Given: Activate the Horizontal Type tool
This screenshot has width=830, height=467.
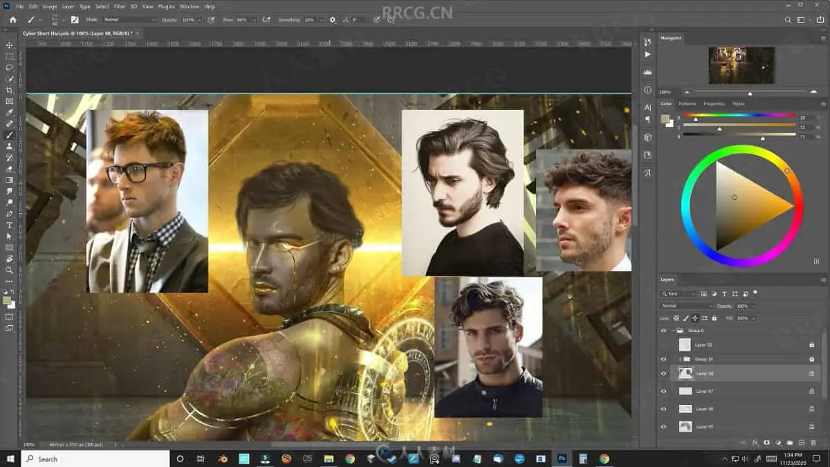Looking at the screenshot, I should 9,225.
